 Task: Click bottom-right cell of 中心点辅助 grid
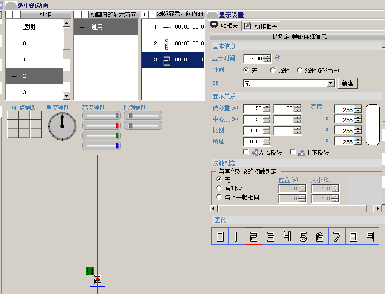coord(35,133)
